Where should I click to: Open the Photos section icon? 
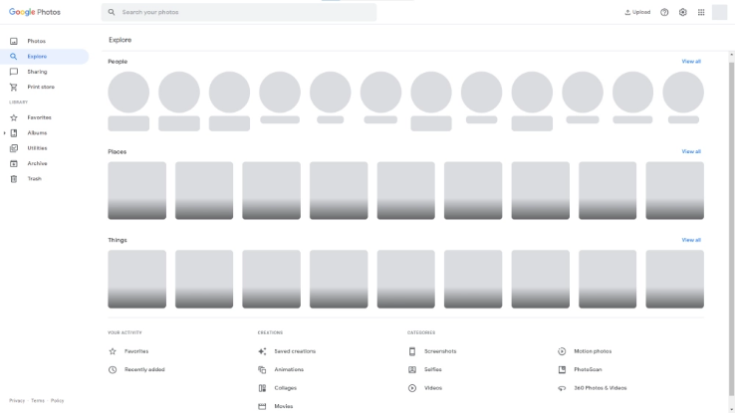click(14, 41)
